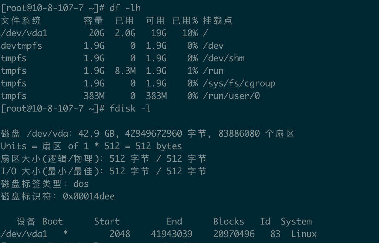Click the 文件系统 column header
Image resolution: width=379 pixels, height=243 pixels.
(21, 20)
